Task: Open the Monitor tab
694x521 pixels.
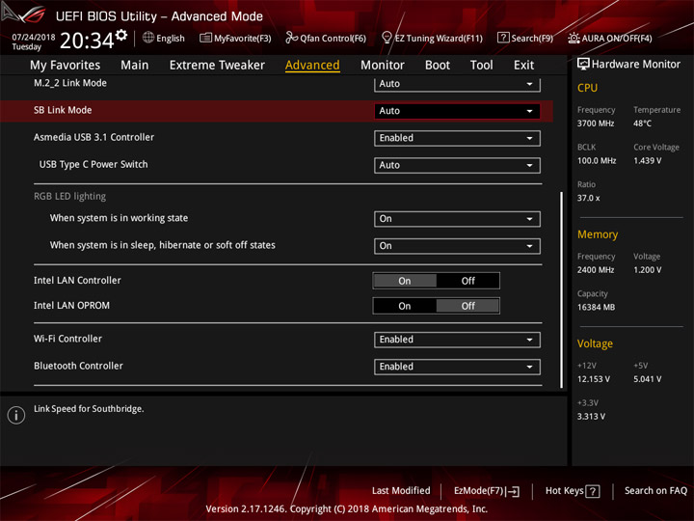Action: (383, 66)
